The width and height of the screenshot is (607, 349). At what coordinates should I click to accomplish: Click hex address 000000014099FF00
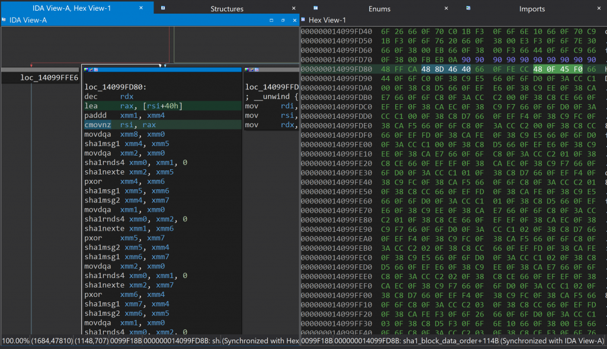pyautogui.click(x=337, y=295)
